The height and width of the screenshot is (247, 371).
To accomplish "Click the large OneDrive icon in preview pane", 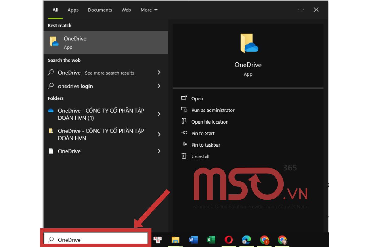I will point(249,44).
